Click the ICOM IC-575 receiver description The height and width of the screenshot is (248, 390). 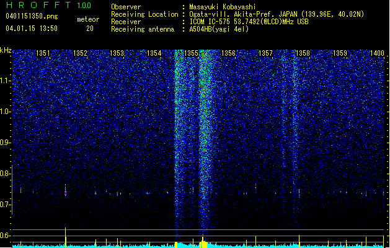pos(249,22)
